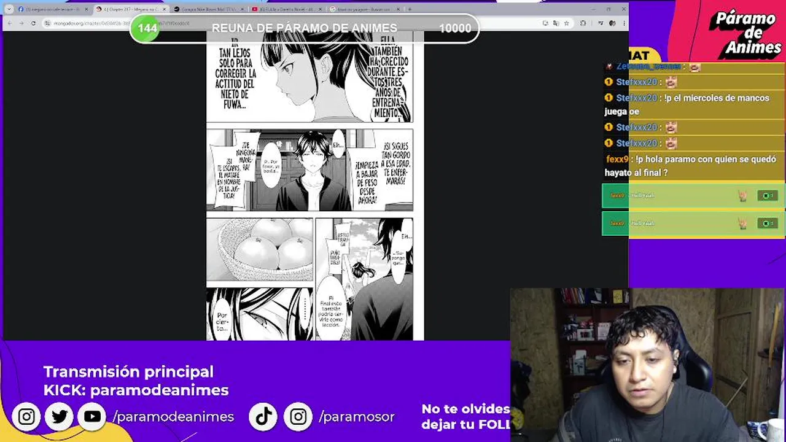Click the /paramosor handle text
Screen dimensions: 786x442
pos(357,417)
